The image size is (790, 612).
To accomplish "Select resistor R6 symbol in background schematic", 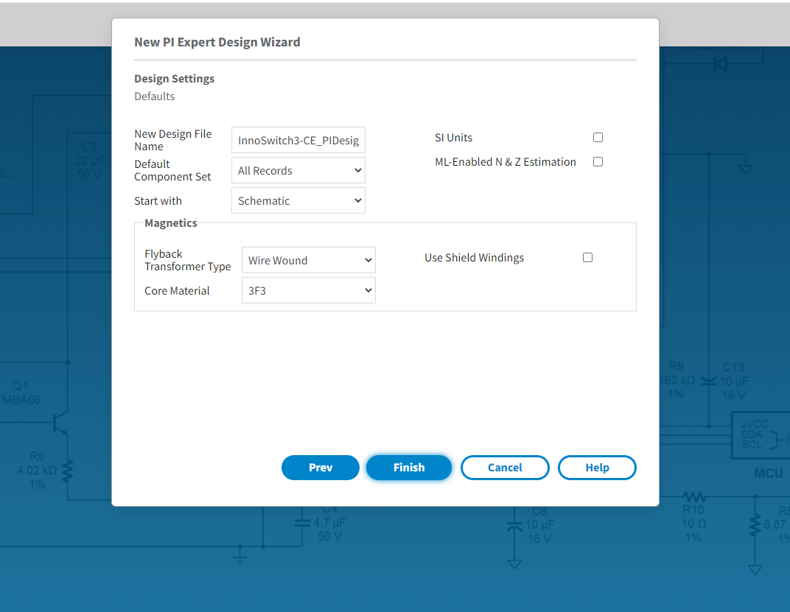I will (67, 471).
